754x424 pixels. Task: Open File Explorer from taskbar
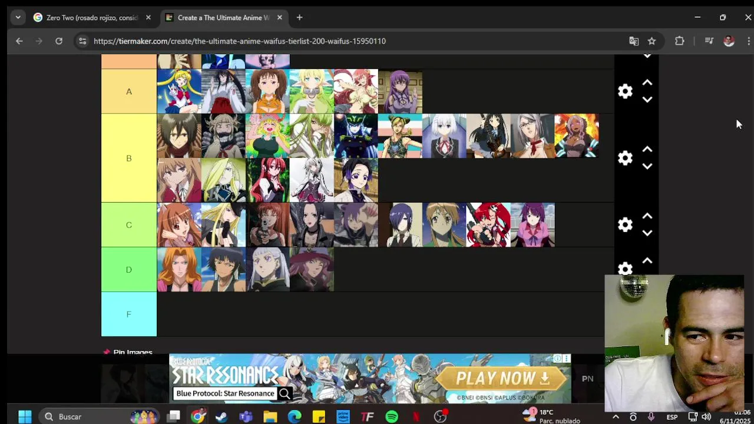coord(270,416)
